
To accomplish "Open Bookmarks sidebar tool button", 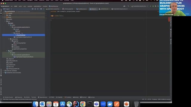I will (1, 73).
